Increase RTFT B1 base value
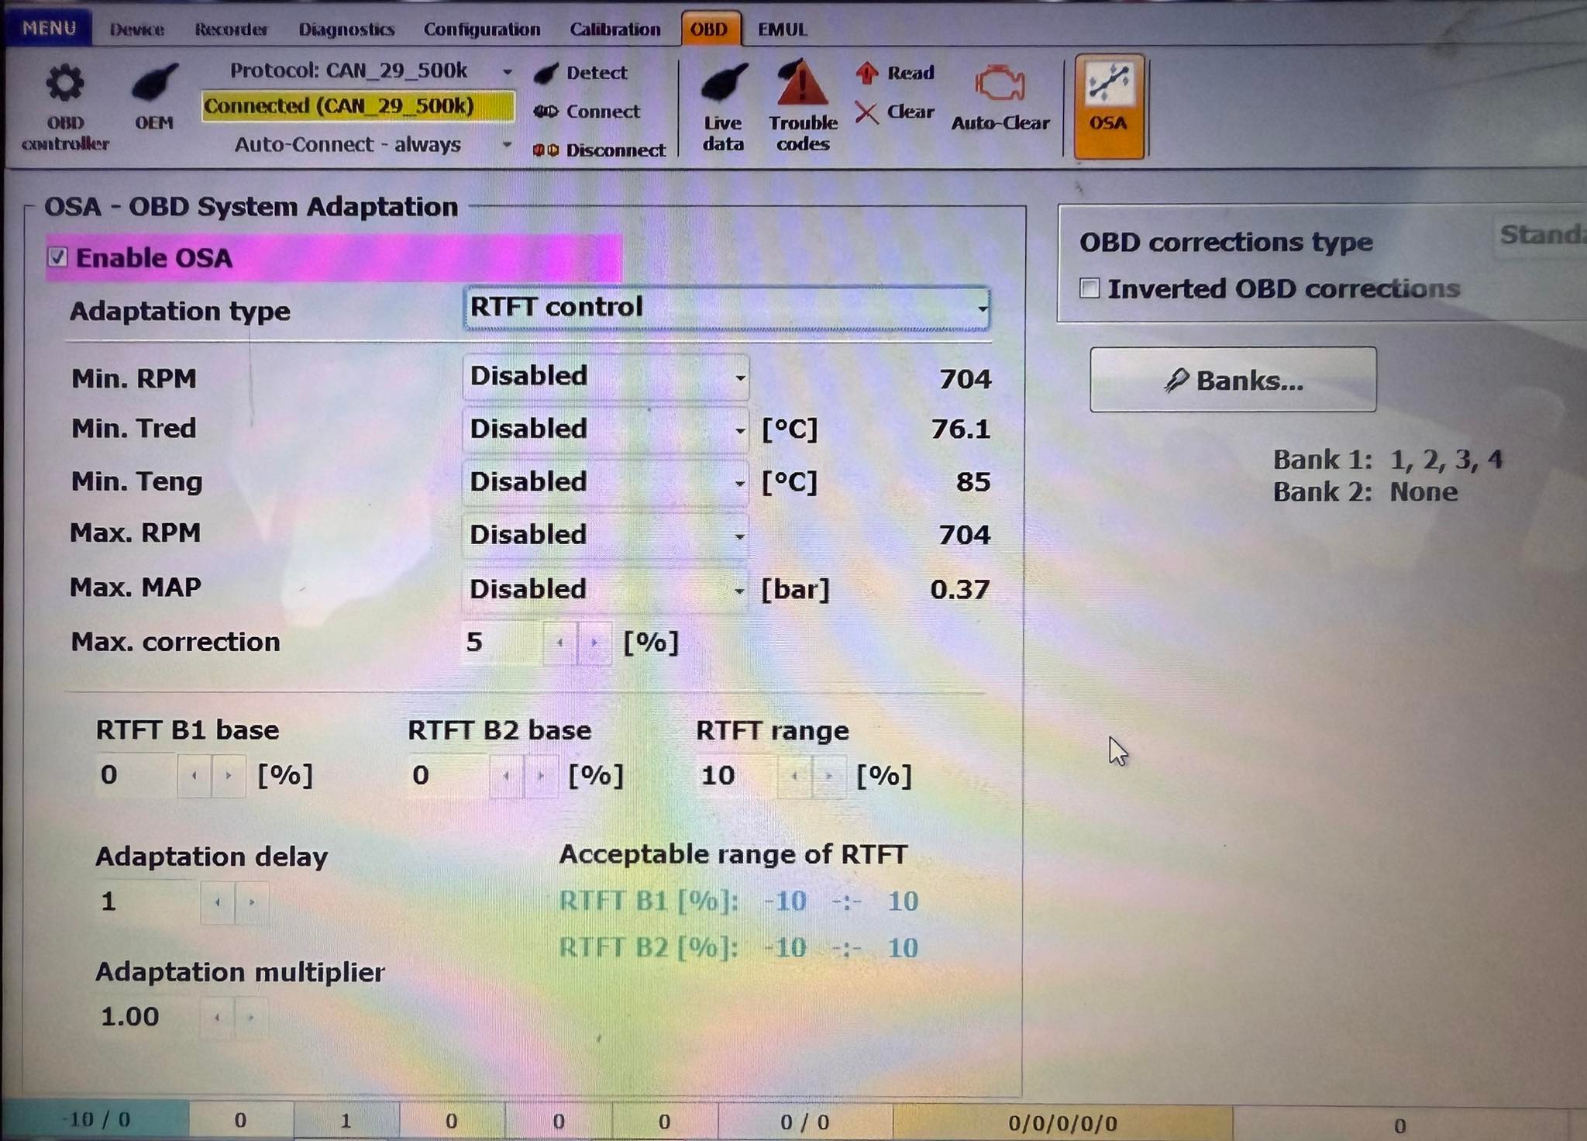The width and height of the screenshot is (1587, 1141). pyautogui.click(x=229, y=775)
